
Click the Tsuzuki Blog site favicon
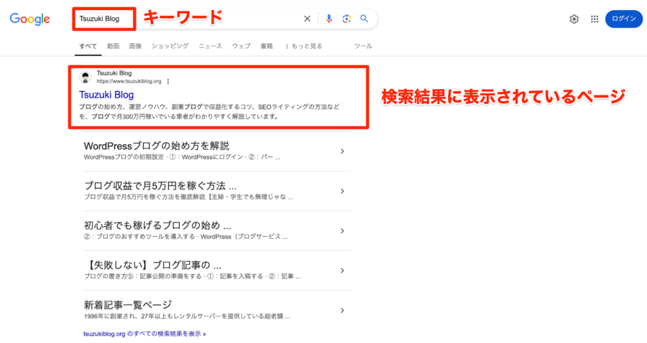coord(86,77)
